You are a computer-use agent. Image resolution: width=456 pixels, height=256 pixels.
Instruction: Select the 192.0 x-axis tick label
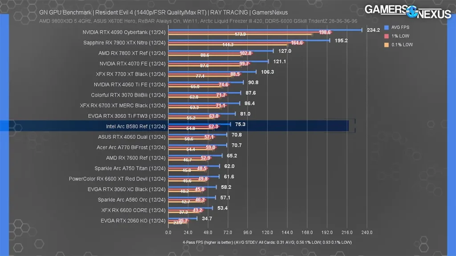click(x=327, y=232)
